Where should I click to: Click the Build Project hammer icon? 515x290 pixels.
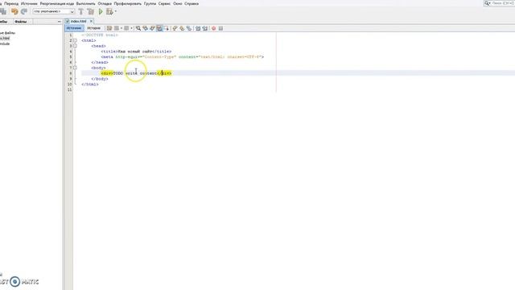[x=80, y=11]
